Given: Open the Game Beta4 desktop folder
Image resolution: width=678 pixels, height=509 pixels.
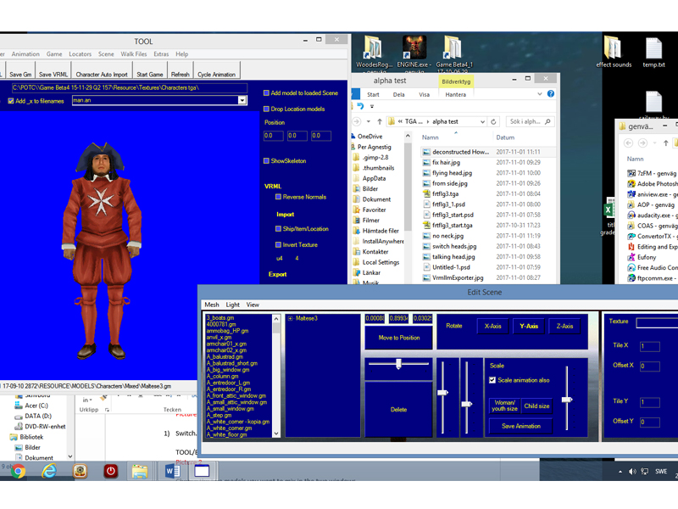Looking at the screenshot, I should 454,53.
